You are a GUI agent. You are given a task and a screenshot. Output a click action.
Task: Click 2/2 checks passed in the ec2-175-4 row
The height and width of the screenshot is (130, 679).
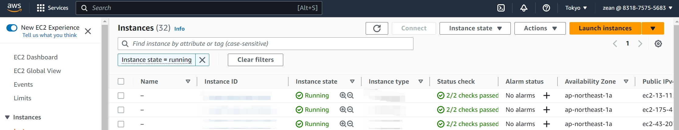click(468, 110)
